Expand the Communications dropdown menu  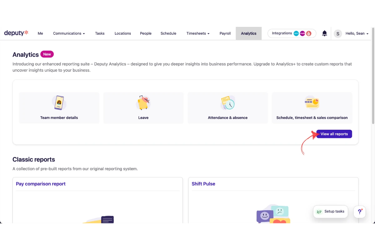pyautogui.click(x=69, y=33)
